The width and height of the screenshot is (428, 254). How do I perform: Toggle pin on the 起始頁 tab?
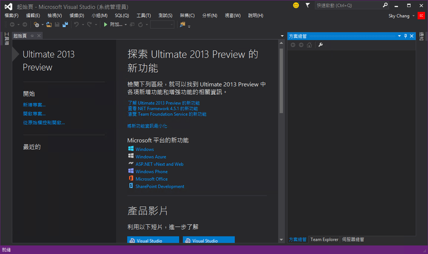click(32, 36)
